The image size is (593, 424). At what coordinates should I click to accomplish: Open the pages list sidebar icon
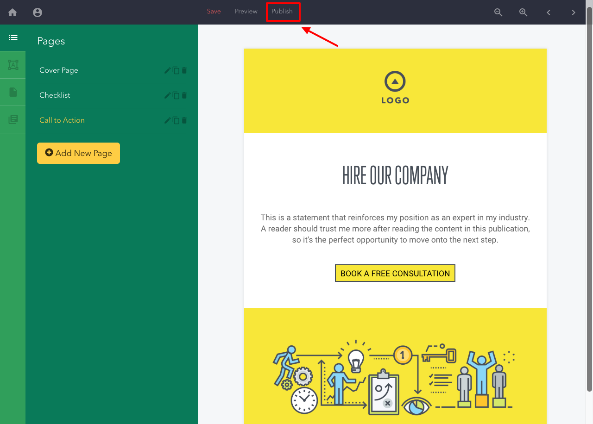[x=13, y=37]
